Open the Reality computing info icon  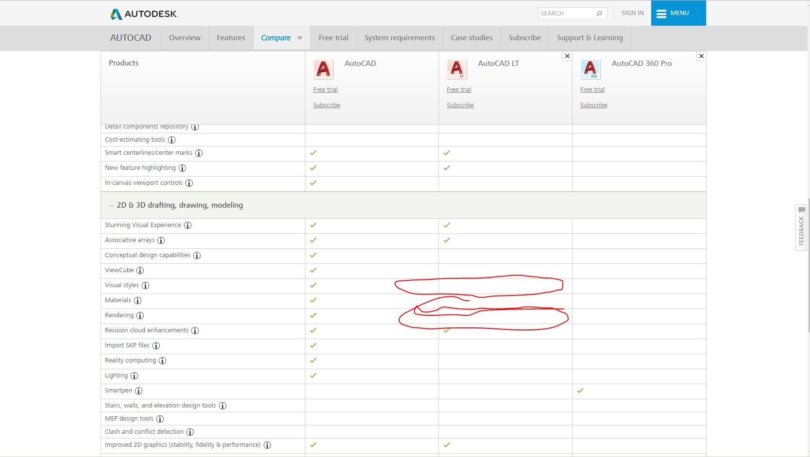(162, 360)
